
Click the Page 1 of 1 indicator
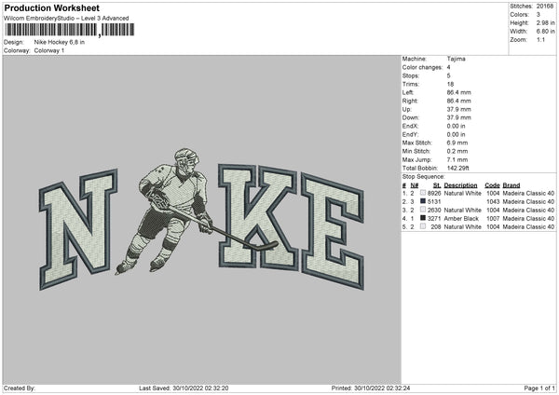(x=539, y=388)
